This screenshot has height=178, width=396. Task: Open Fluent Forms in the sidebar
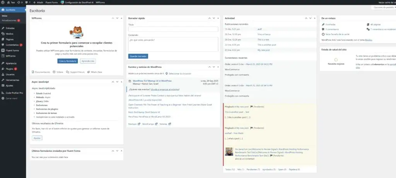[12, 50]
